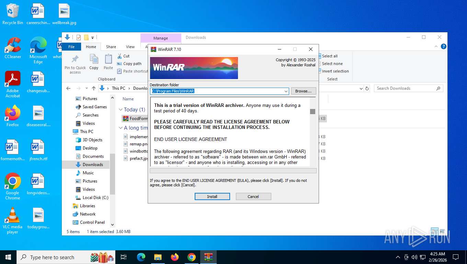Click the Refresh button by address bar
467x264 pixels.
(367, 88)
